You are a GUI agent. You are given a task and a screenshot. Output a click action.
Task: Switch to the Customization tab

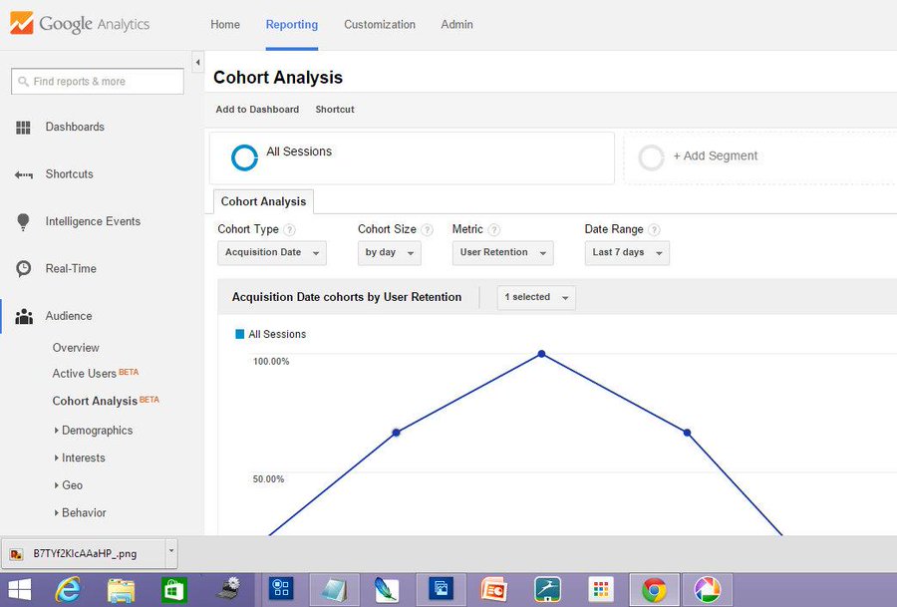pyautogui.click(x=380, y=25)
